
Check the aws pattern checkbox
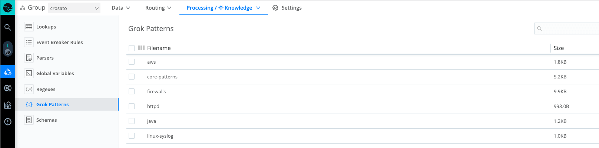[132, 62]
